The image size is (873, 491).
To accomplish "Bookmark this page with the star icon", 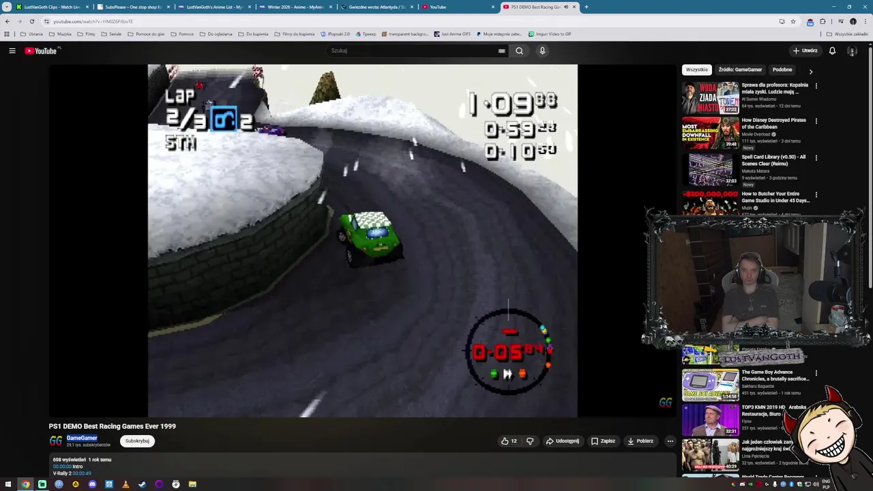I will tap(793, 21).
